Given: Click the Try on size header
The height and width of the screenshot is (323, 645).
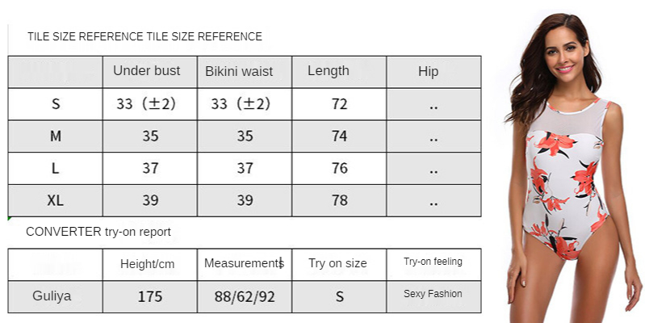Looking at the screenshot, I should pyautogui.click(x=337, y=263).
